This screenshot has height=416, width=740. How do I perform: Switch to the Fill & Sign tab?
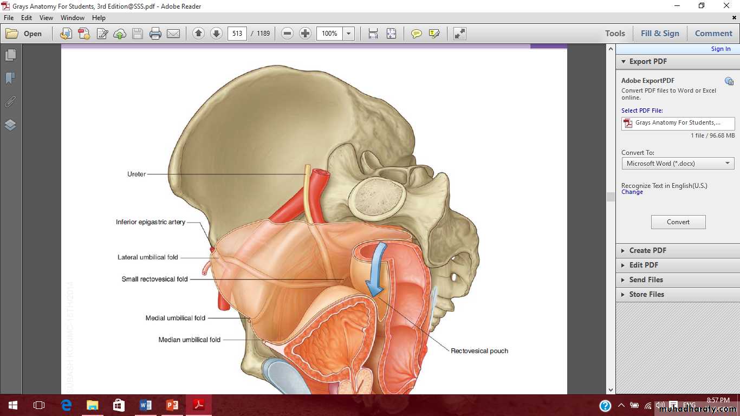pos(659,34)
